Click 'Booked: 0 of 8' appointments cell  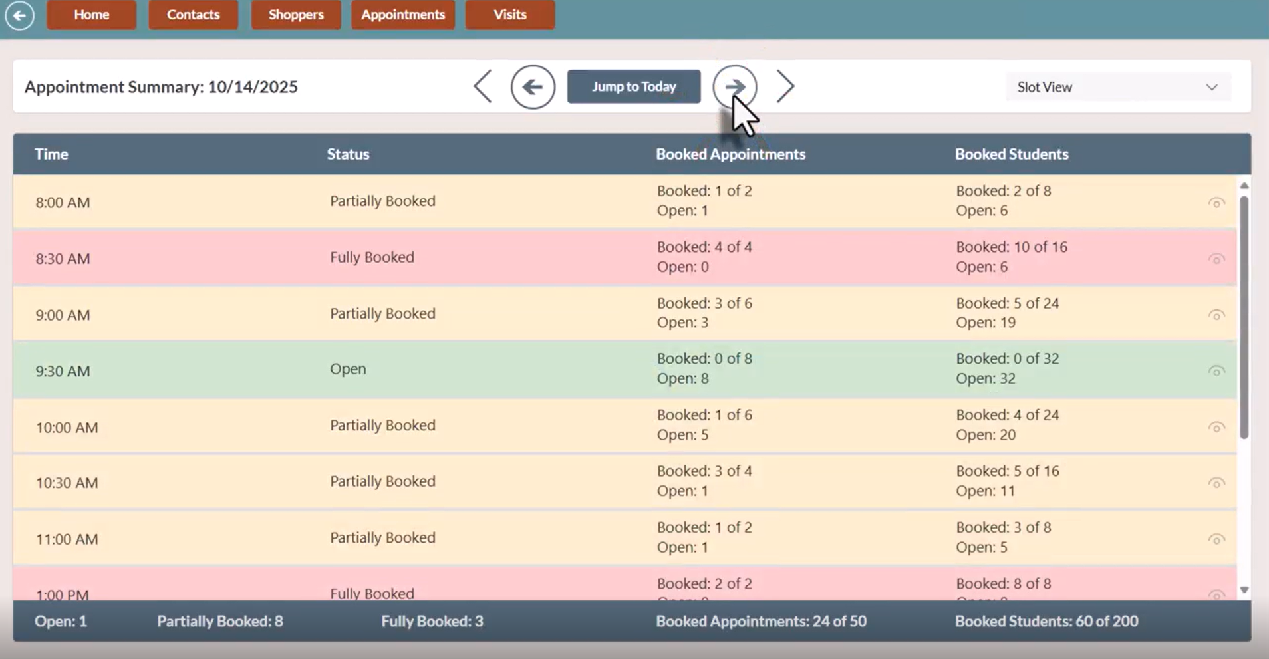tap(704, 358)
